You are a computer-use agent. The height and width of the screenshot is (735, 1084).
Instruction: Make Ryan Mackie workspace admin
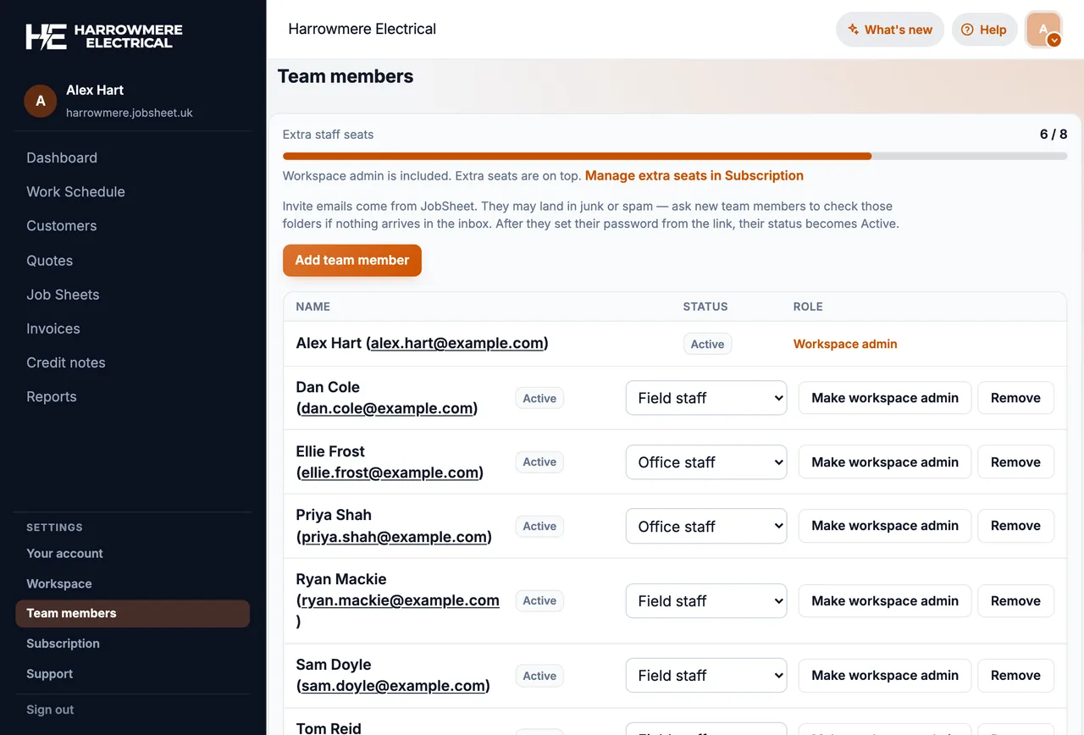885,601
